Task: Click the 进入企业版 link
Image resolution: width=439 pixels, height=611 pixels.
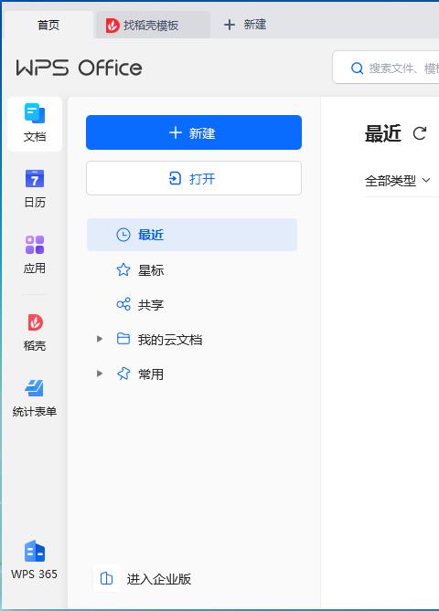Action: pos(159,579)
